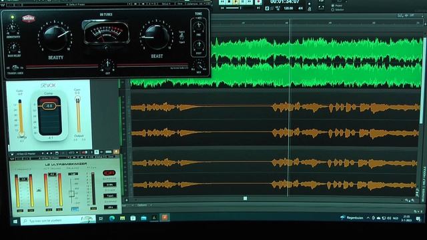Viewport: 427px width, 240px height.
Task: Click the pause transport button
Action: click(x=243, y=1)
